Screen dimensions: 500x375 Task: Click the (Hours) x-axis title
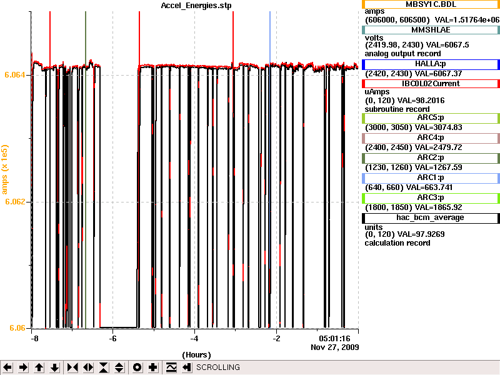click(x=196, y=355)
